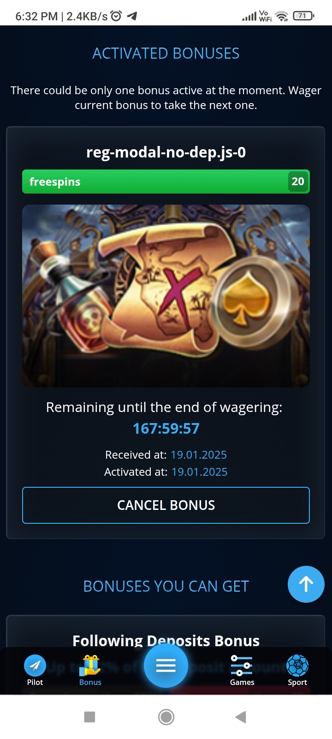Open the round hamburger menu button
332x739 pixels.
(166, 666)
